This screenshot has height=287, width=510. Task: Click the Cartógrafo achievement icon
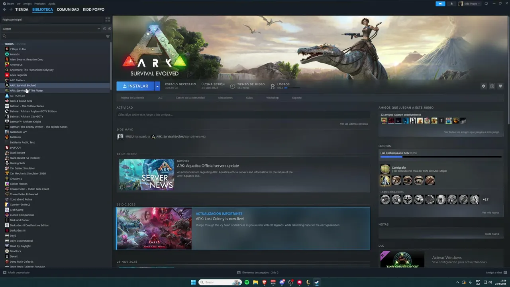pyautogui.click(x=385, y=169)
